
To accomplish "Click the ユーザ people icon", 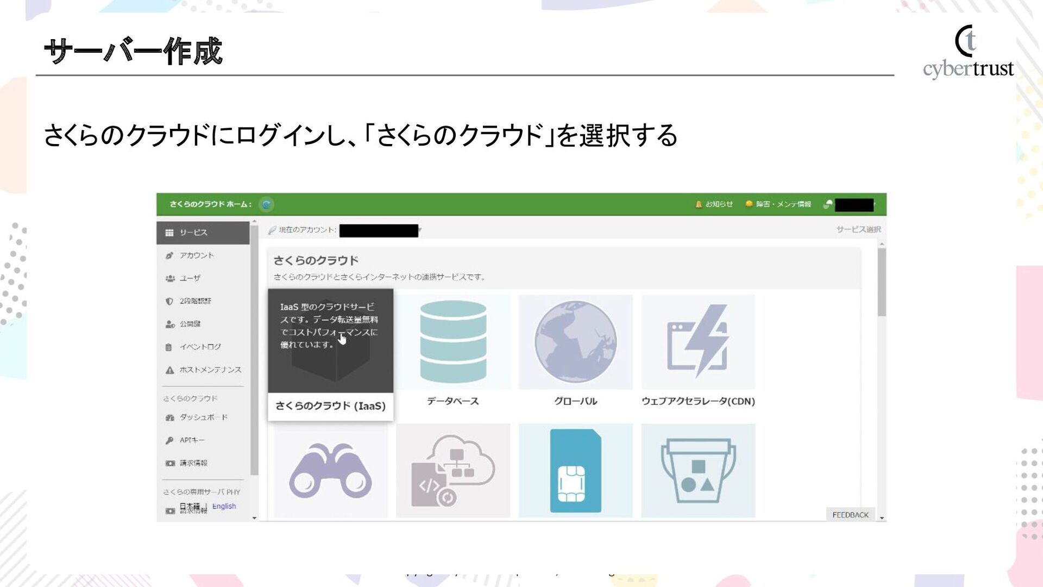I will click(x=170, y=278).
